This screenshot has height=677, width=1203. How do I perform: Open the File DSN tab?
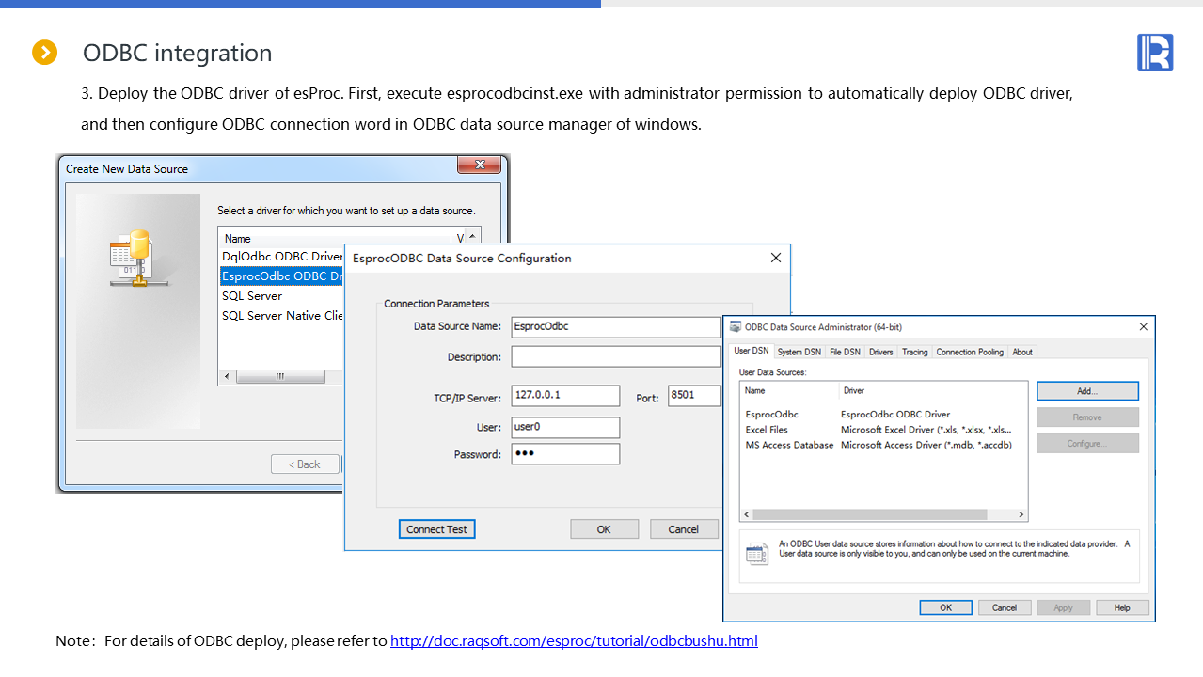coord(845,352)
